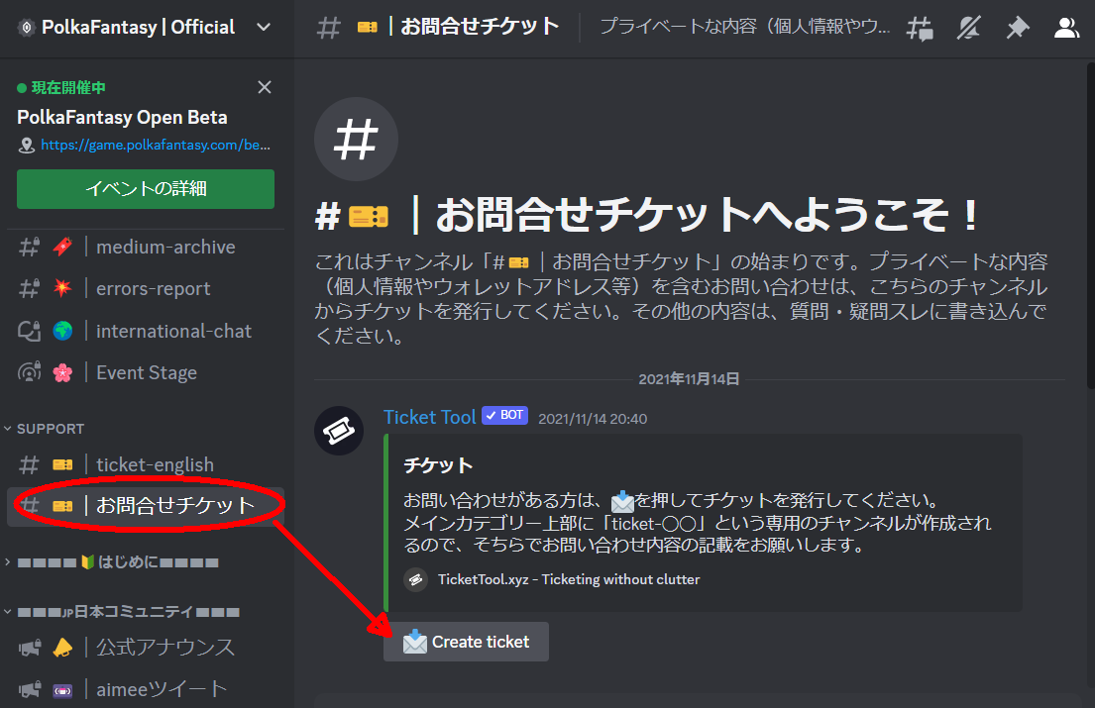Open the game.polkafantasy.com event link
This screenshot has width=1095, height=708.
[155, 146]
